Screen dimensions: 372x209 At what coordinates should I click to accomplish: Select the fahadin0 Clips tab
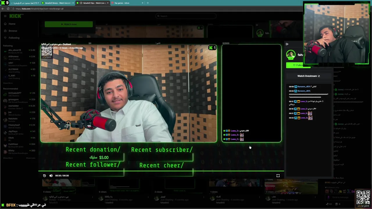[92, 3]
